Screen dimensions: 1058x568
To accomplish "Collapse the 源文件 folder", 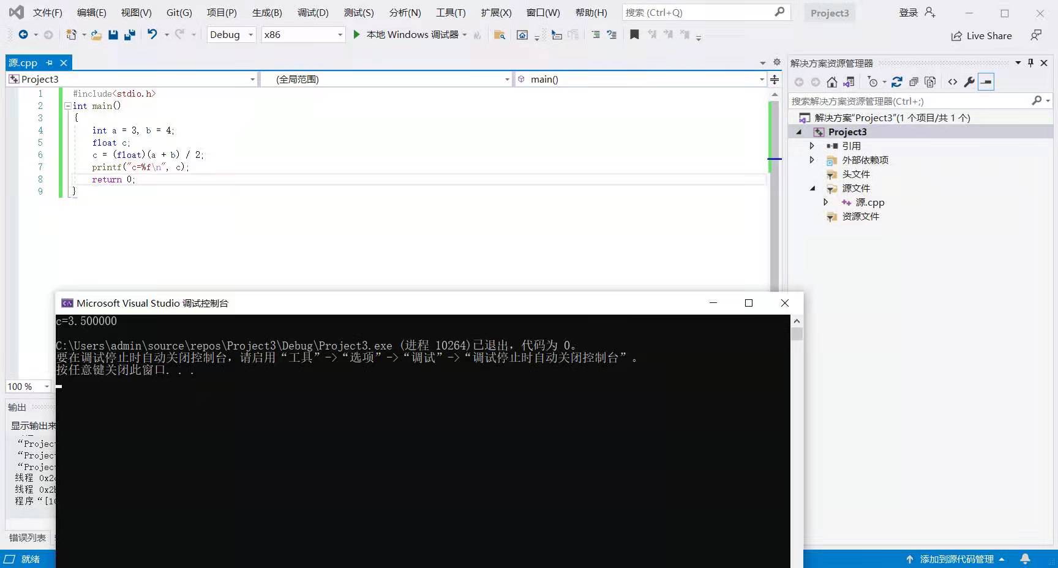I will pyautogui.click(x=812, y=189).
